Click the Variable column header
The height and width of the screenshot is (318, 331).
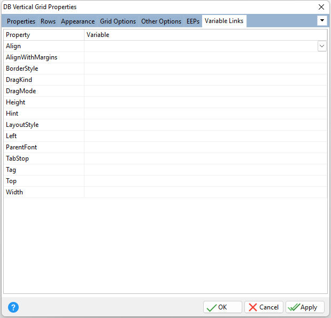(206, 35)
